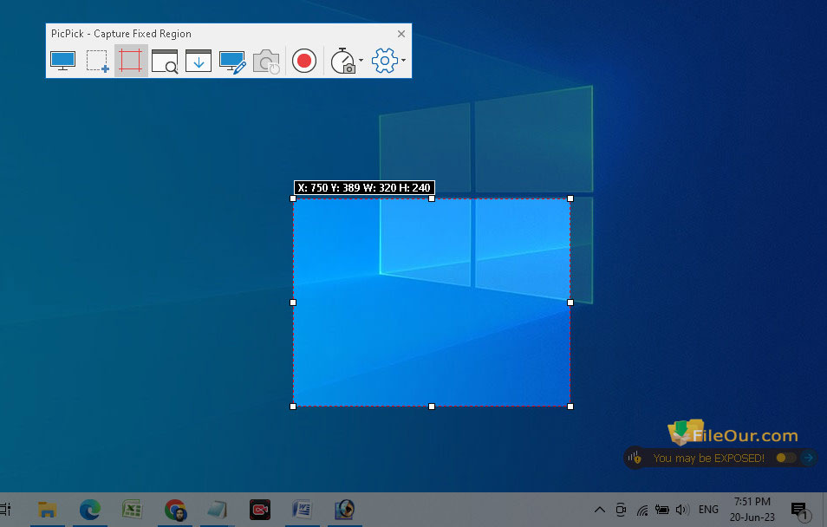Open the timer delay dropdown arrow
Viewport: 827px width, 527px height.
361,60
